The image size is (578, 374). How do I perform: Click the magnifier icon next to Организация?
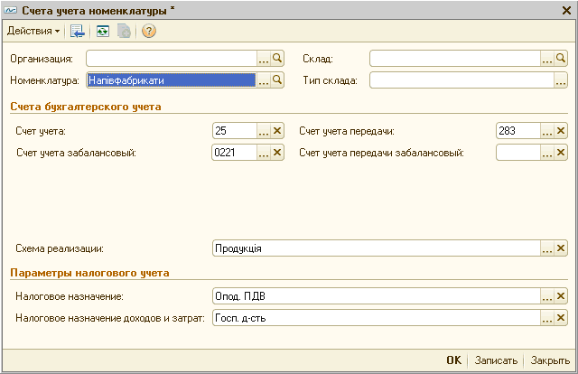(277, 59)
